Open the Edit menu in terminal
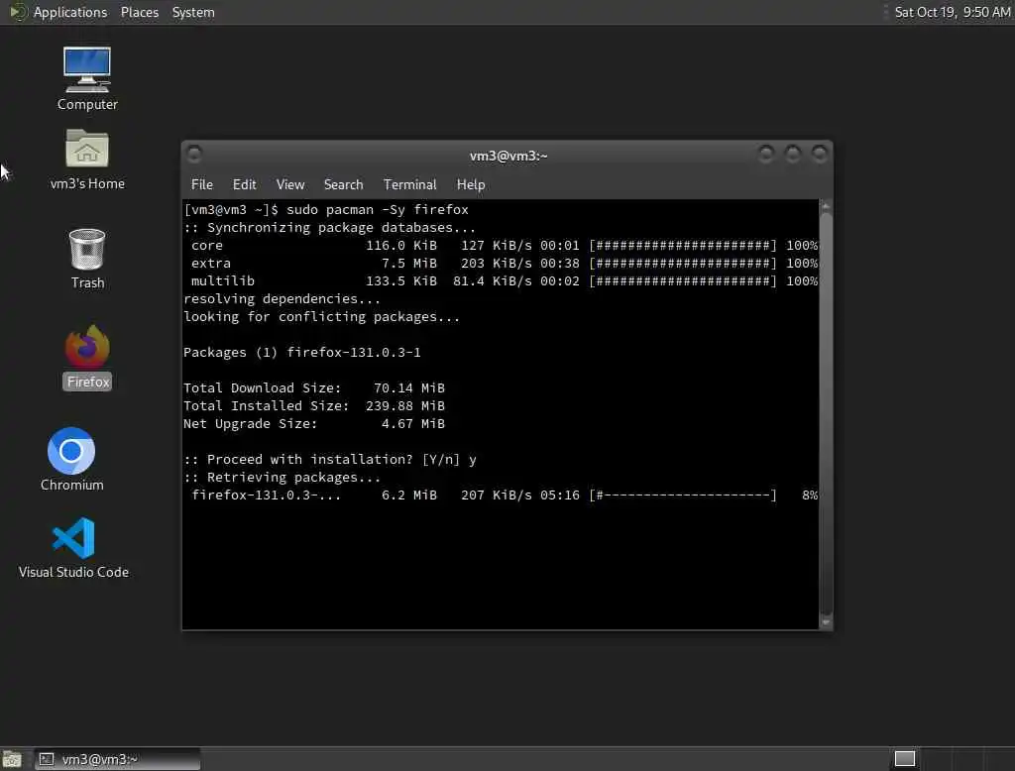Viewport: 1015px width, 771px height. click(x=244, y=184)
